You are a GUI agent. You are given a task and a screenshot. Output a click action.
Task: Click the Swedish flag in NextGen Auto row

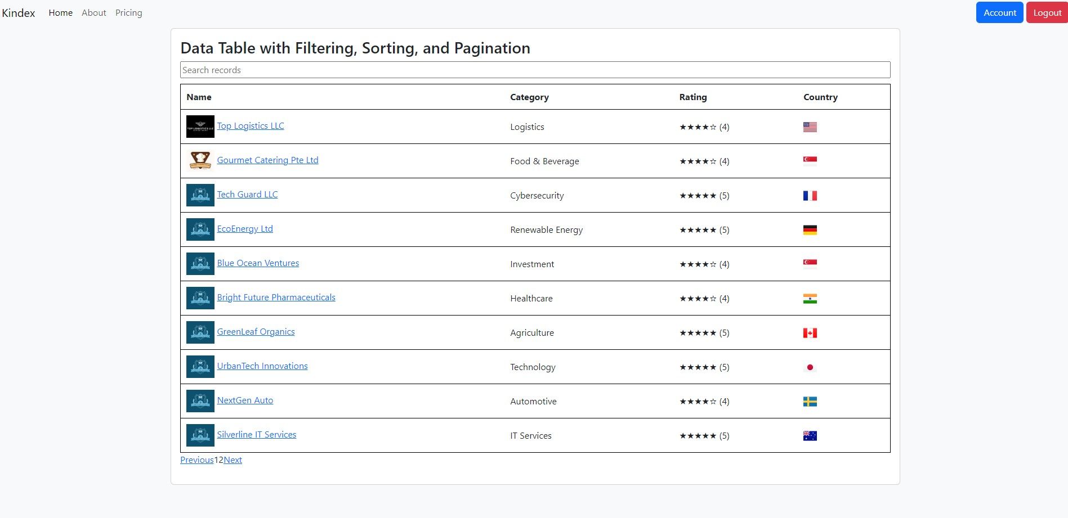810,402
